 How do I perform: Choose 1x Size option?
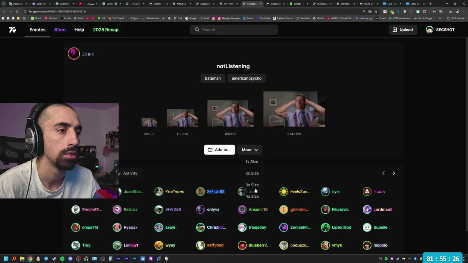tap(252, 162)
